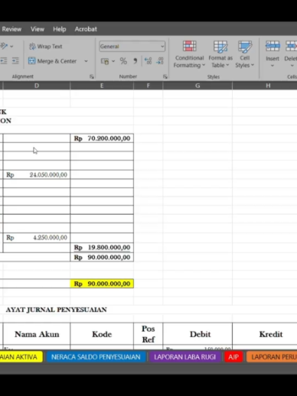Click the Increase Decimal icon
This screenshot has width=297, height=396.
[x=148, y=61]
